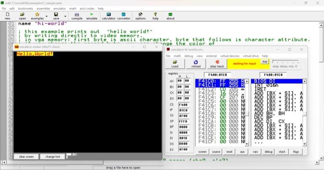324x170 pixels.
Task: Open the virtual devices menu
Action: click(230, 56)
